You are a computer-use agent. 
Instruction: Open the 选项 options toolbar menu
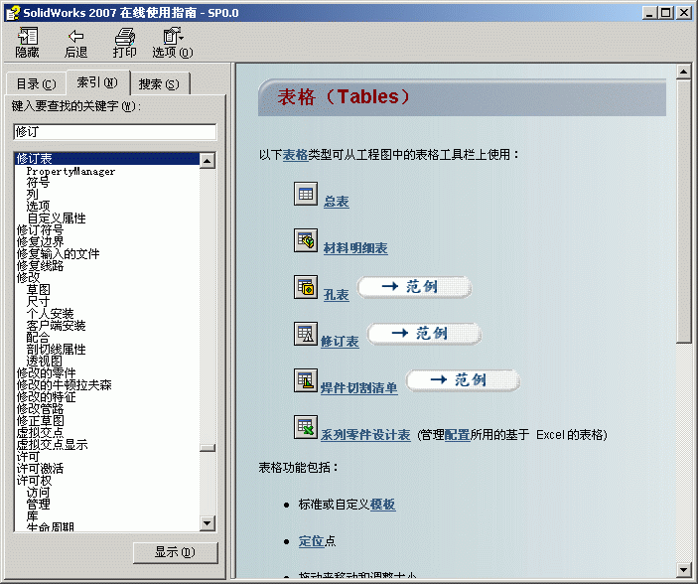pyautogui.click(x=173, y=43)
